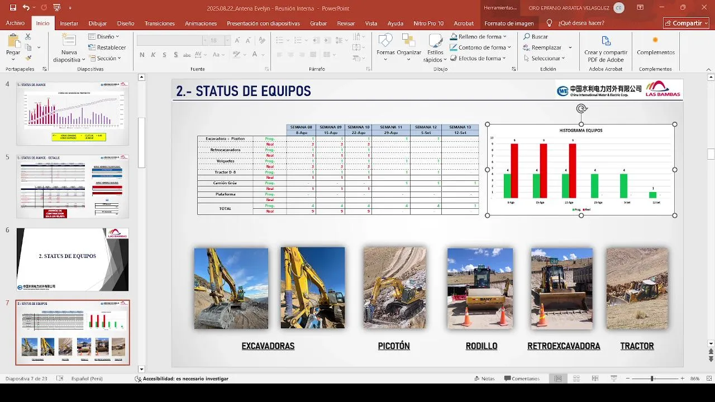Switch to Reading view icon
The width and height of the screenshot is (715, 402).
(595, 379)
